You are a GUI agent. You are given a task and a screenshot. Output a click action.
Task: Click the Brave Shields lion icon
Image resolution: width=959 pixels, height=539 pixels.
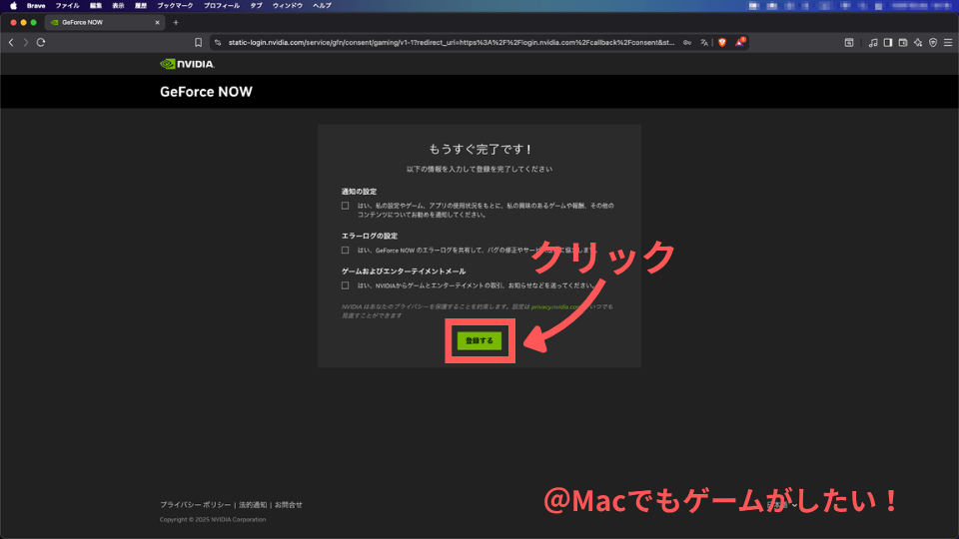tap(722, 43)
